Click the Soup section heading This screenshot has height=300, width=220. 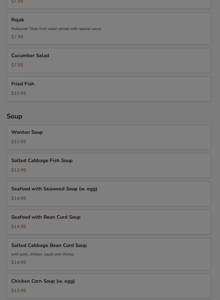[15, 116]
